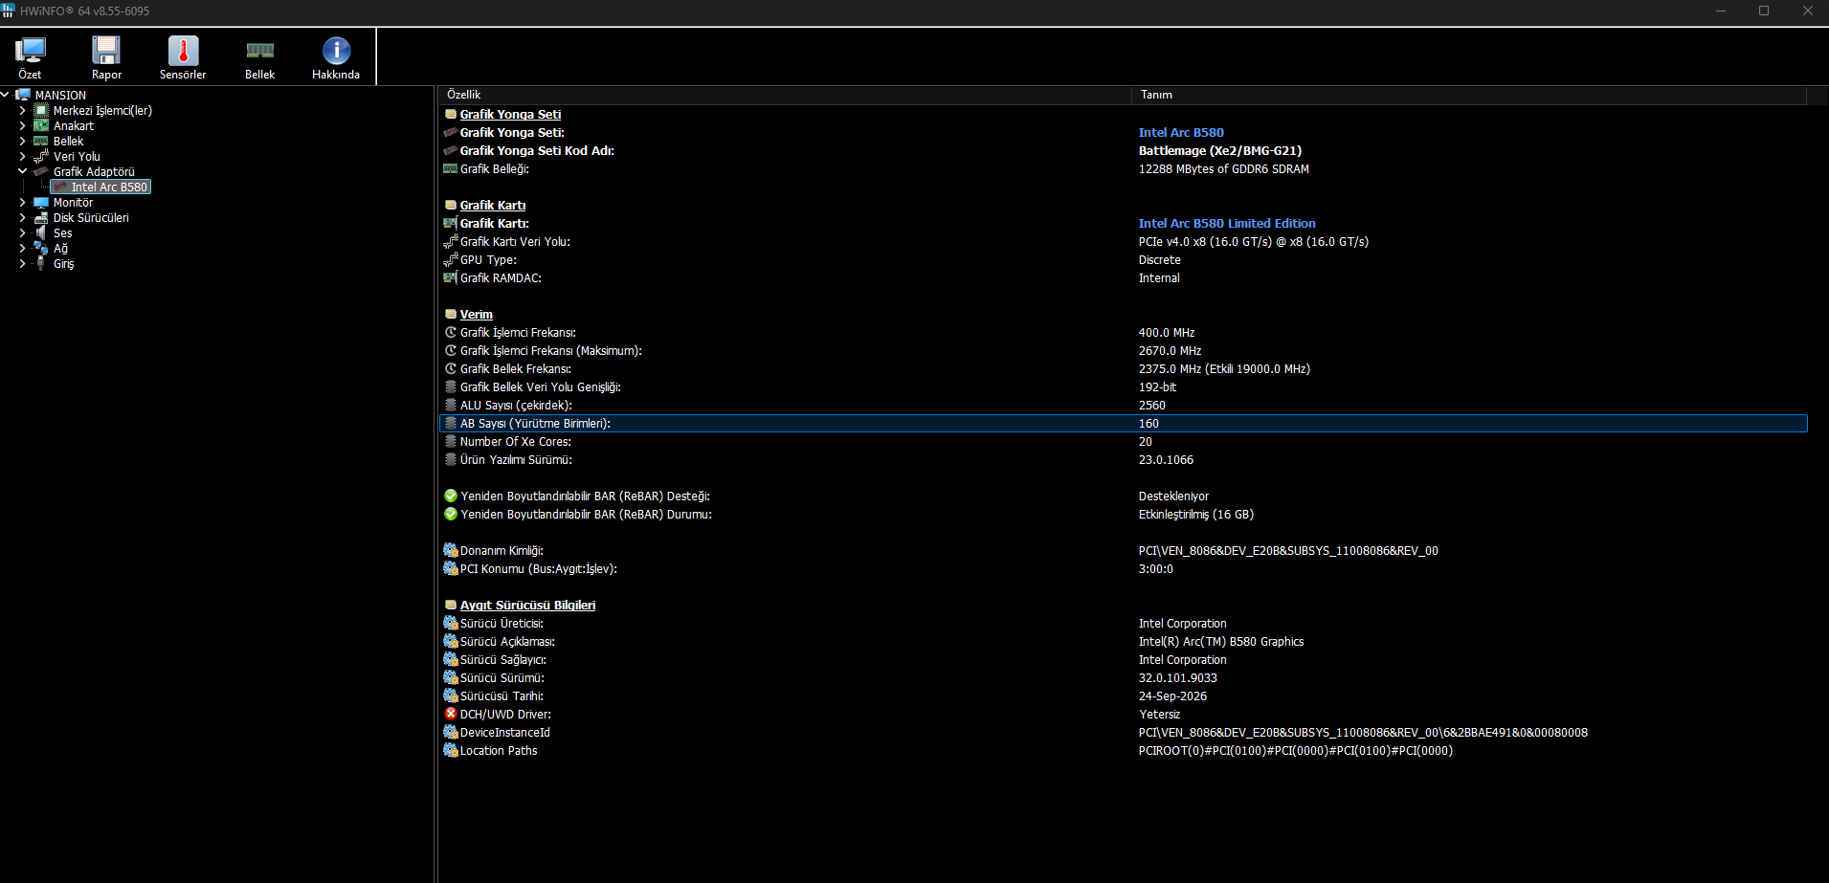Image resolution: width=1829 pixels, height=883 pixels.
Task: Click the Grafik Kartı Veri Yolu icon
Action: (x=451, y=242)
